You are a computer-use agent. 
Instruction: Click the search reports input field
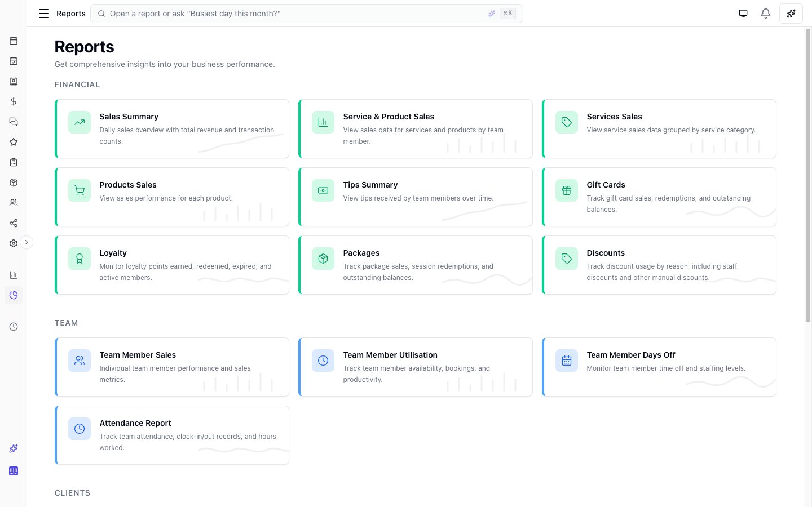(306, 14)
